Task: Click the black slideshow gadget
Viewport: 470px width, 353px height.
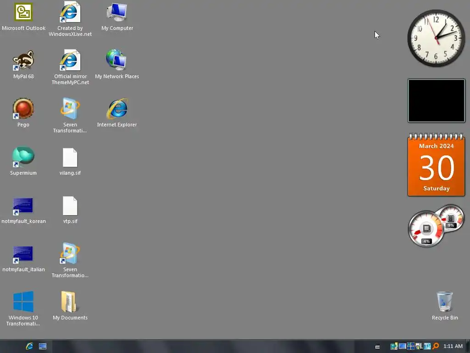Action: pyautogui.click(x=436, y=101)
